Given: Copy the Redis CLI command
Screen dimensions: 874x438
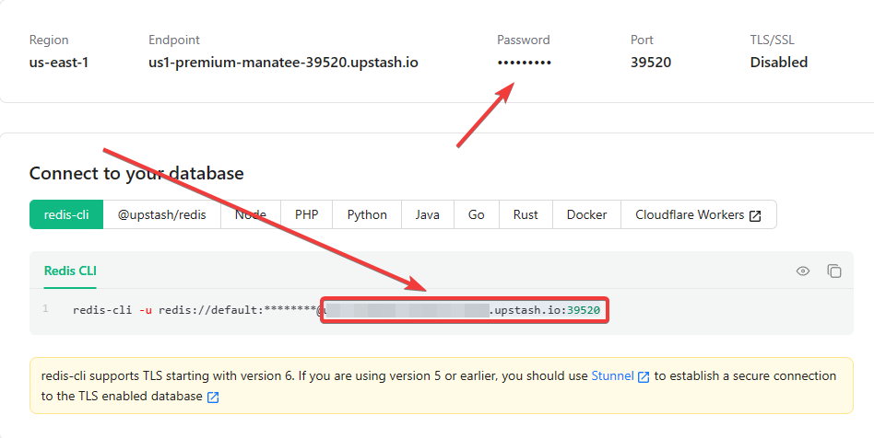Looking at the screenshot, I should [x=833, y=271].
